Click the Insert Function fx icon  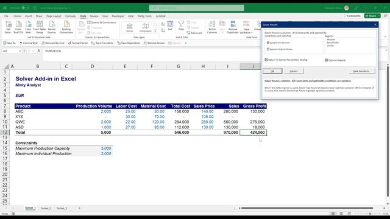click(x=39, y=50)
